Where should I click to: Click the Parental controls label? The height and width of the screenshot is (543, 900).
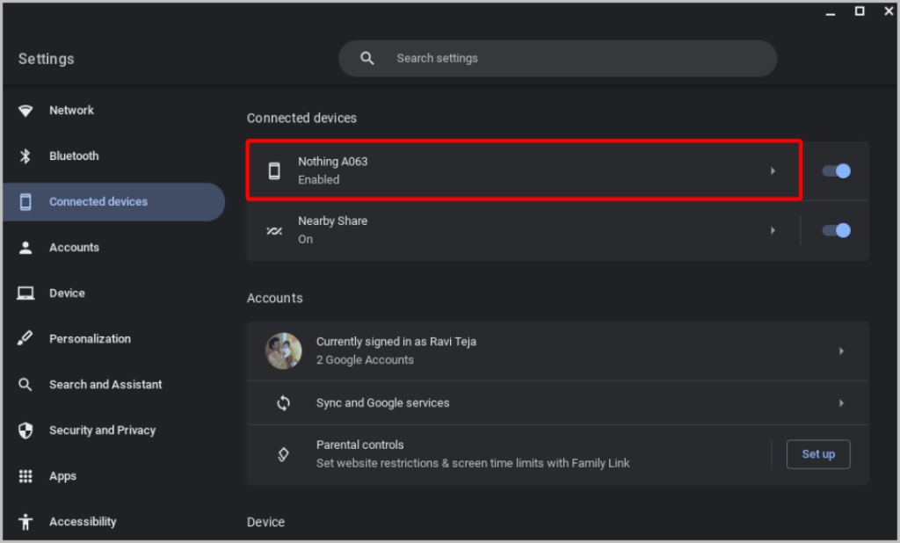359,445
